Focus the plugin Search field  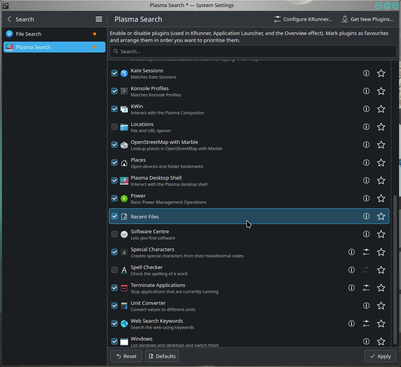coord(253,52)
